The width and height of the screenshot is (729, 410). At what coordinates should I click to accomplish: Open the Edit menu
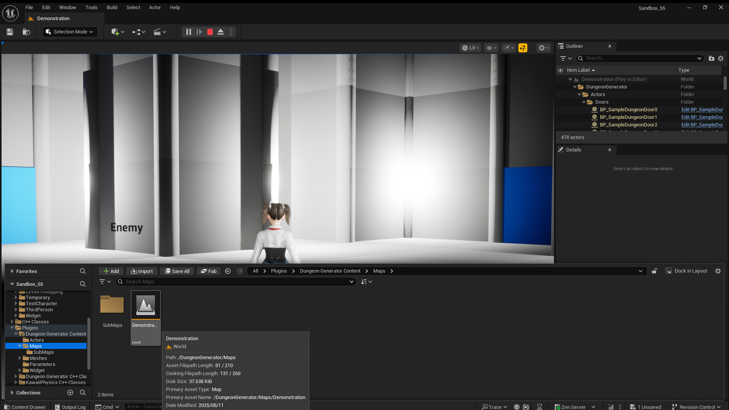pos(46,8)
